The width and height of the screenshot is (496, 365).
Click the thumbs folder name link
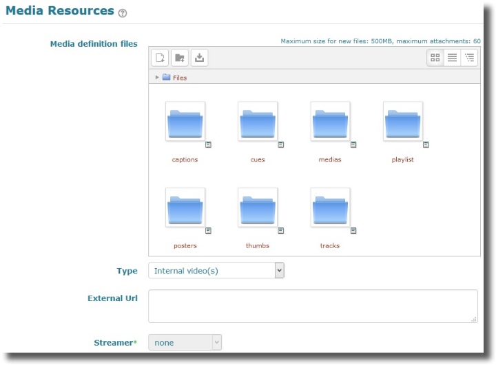[258, 245]
